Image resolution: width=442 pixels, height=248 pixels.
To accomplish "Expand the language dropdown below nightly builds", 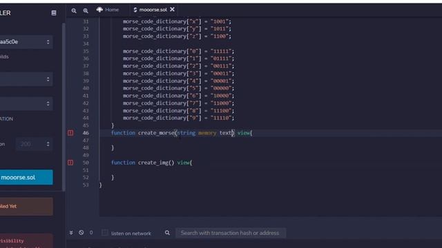I will click(26, 79).
